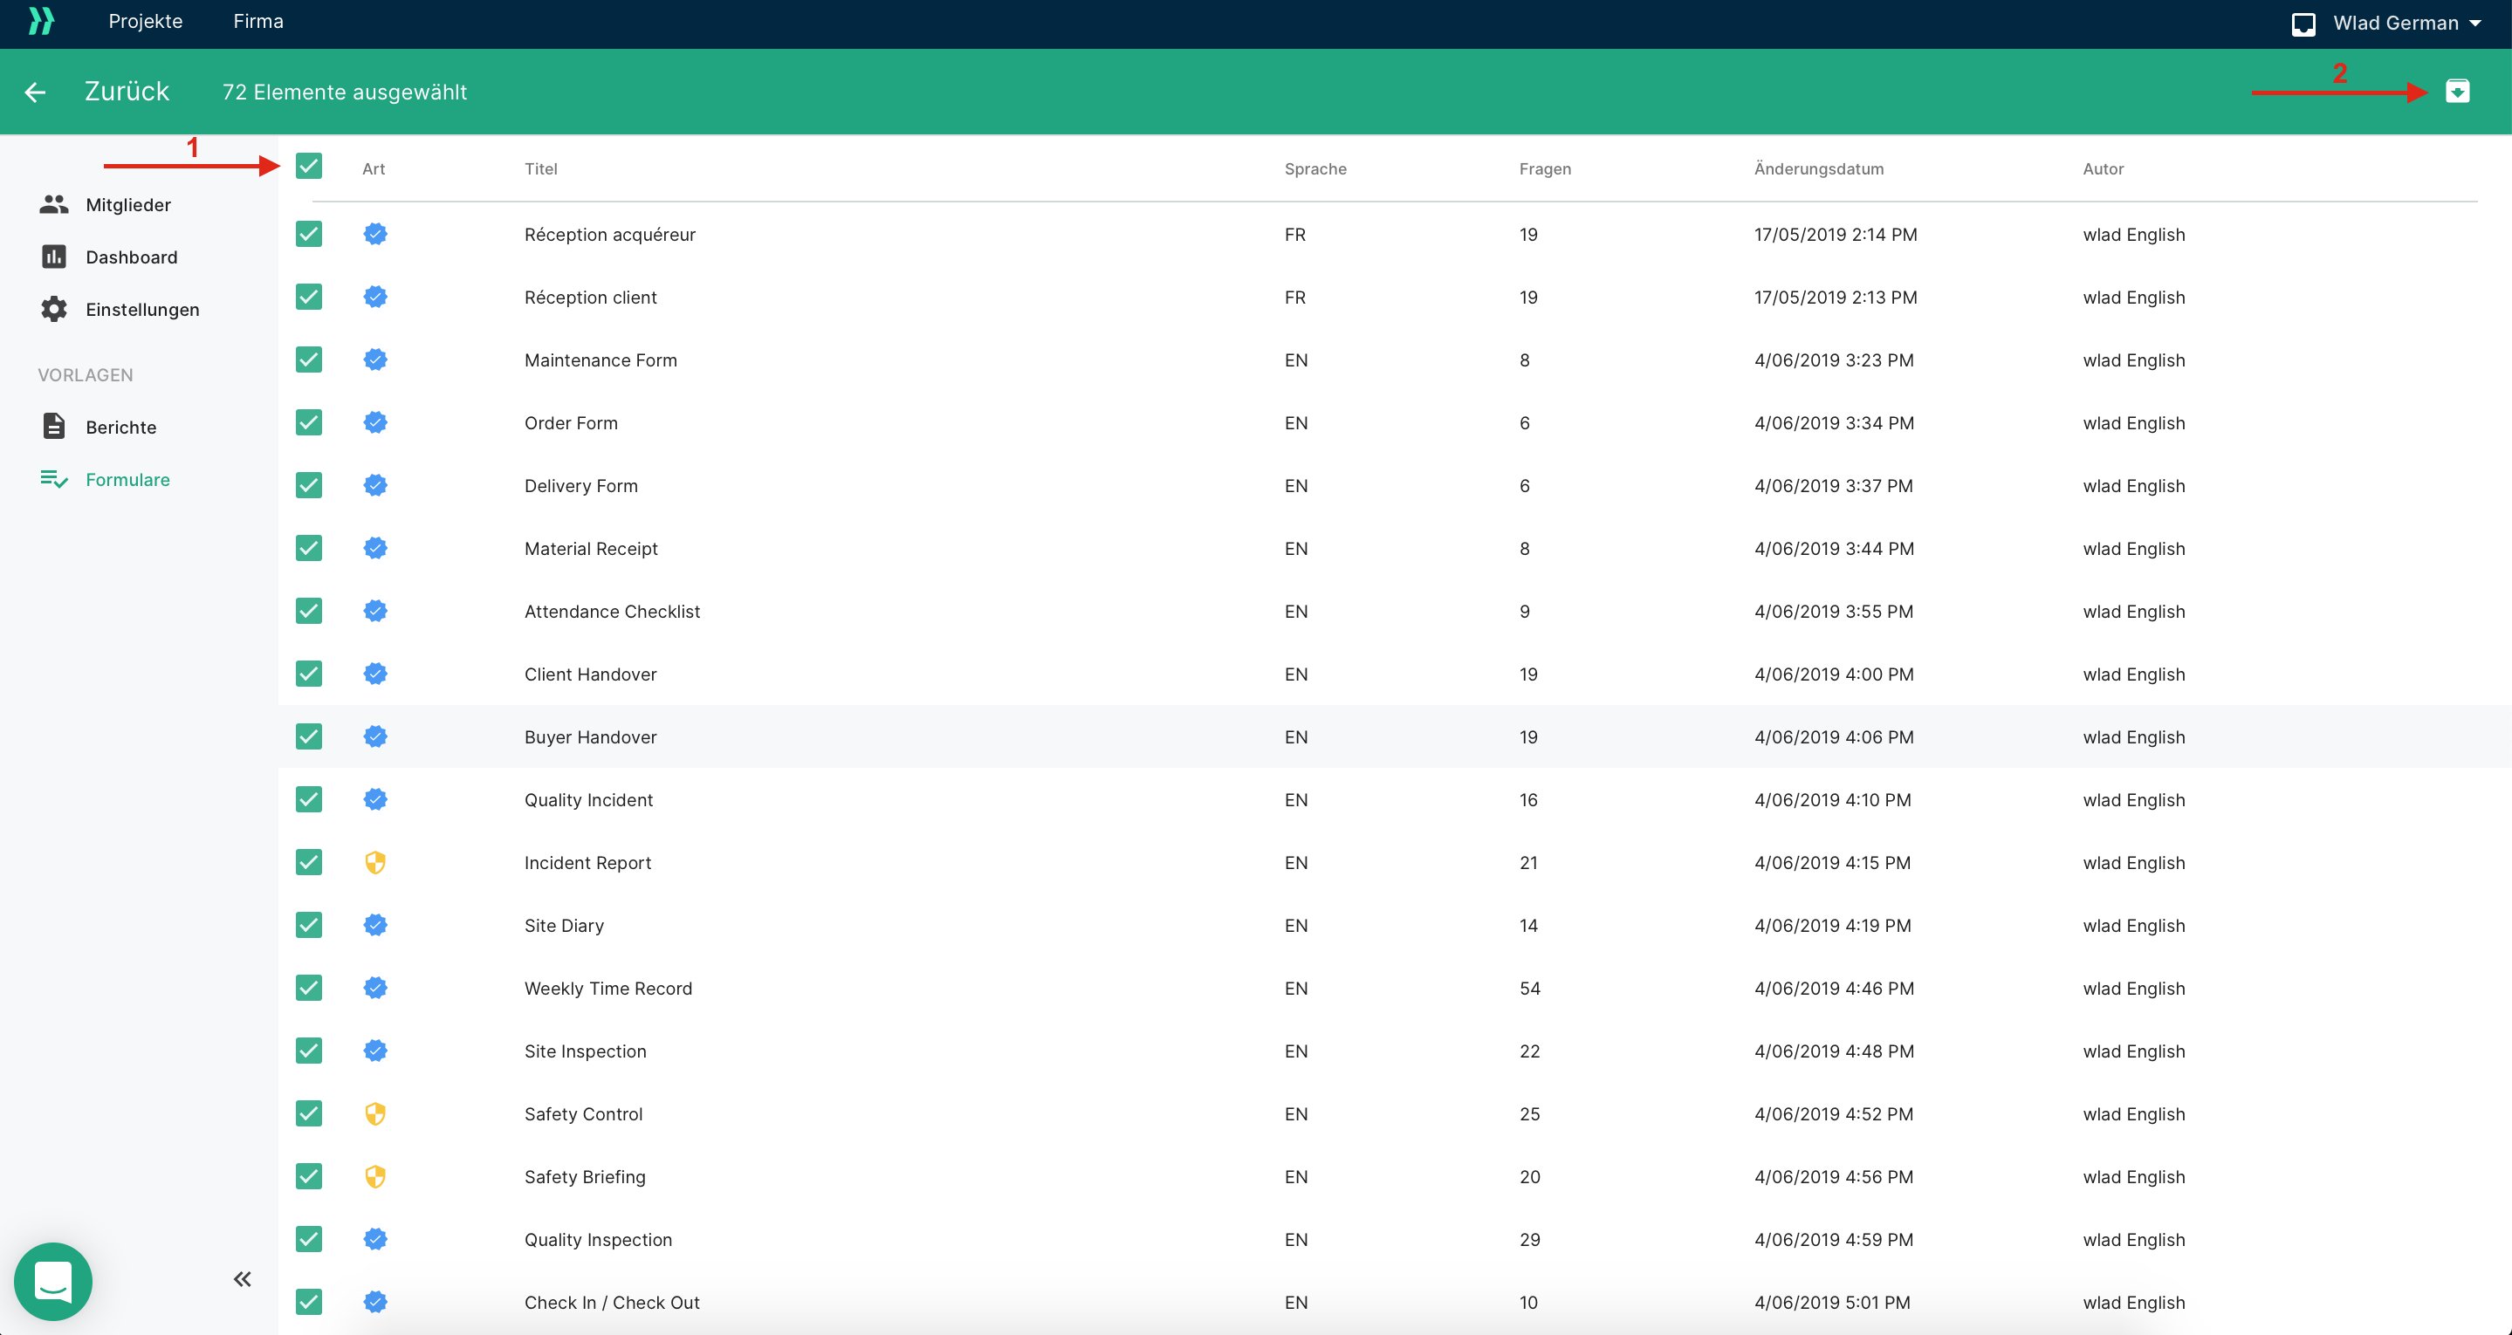Uncheck the Safety Briefing row checkbox
This screenshot has width=2512, height=1335.
(309, 1176)
